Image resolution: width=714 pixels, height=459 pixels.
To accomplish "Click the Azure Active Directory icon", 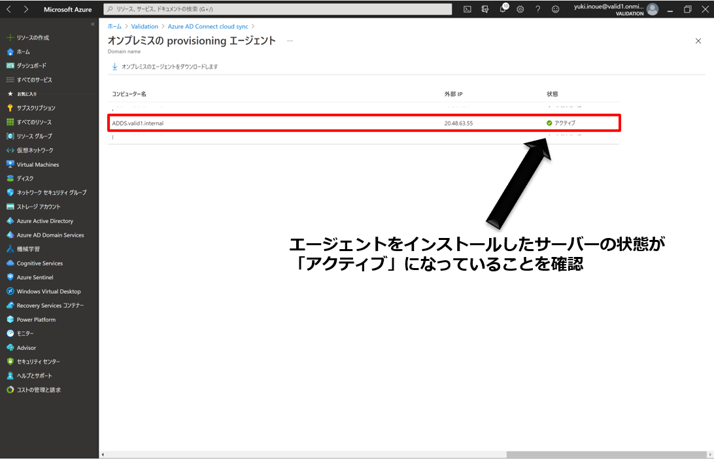I will tap(10, 221).
